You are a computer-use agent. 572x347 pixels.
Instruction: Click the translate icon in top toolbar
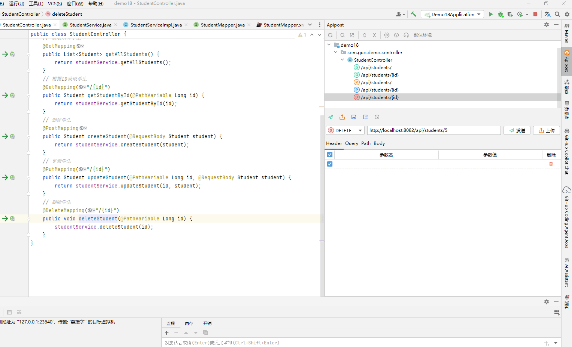click(x=548, y=14)
